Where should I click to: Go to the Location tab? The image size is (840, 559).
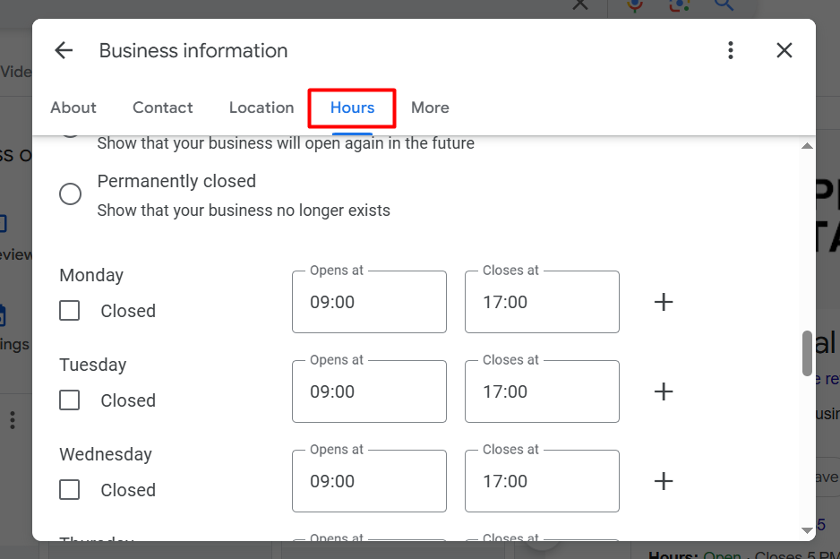click(x=261, y=107)
